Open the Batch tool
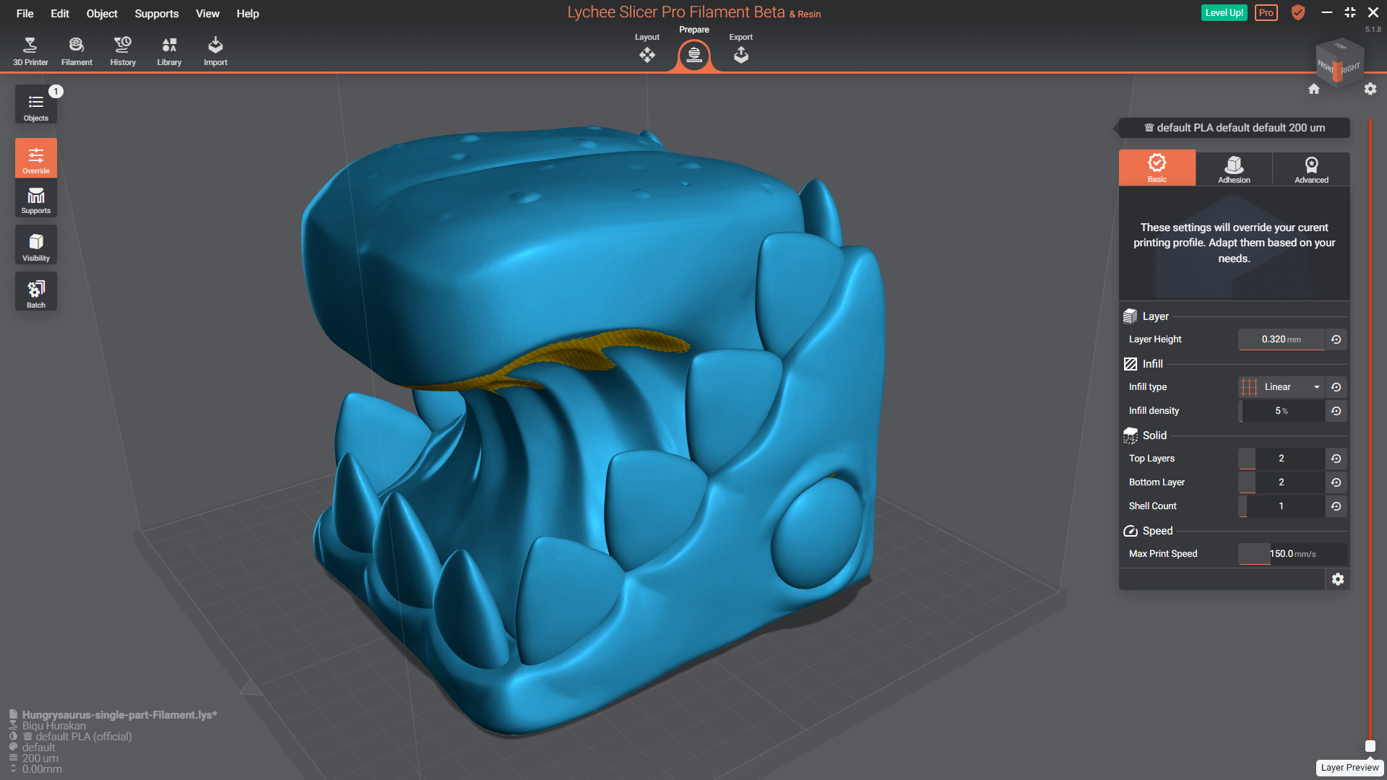This screenshot has width=1387, height=780. tap(36, 292)
